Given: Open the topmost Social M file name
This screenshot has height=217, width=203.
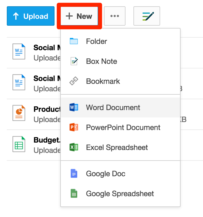Looking at the screenshot, I should coord(47,48).
